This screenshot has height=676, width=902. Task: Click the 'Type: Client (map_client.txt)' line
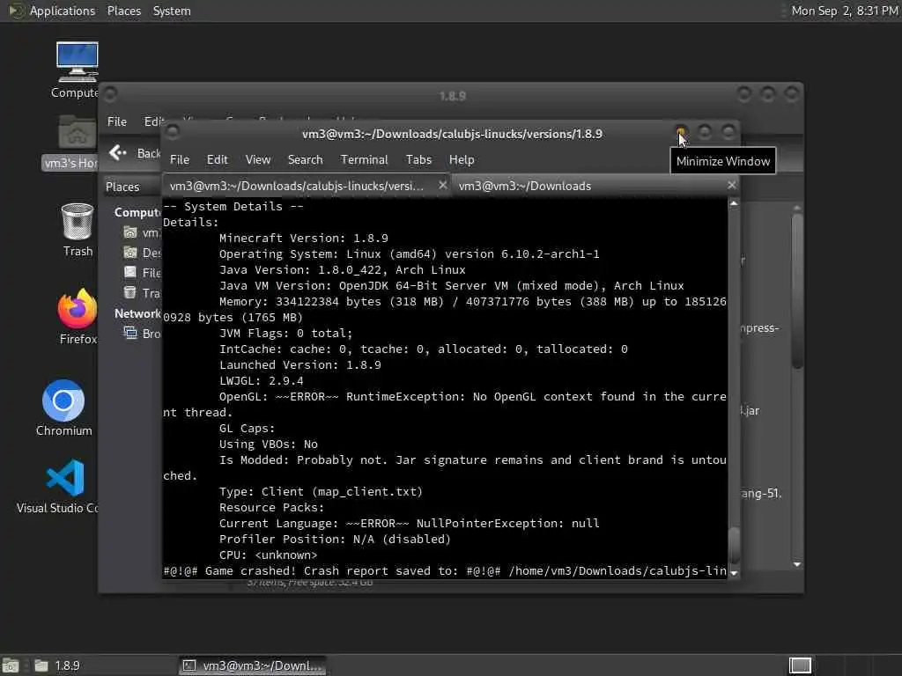321,491
